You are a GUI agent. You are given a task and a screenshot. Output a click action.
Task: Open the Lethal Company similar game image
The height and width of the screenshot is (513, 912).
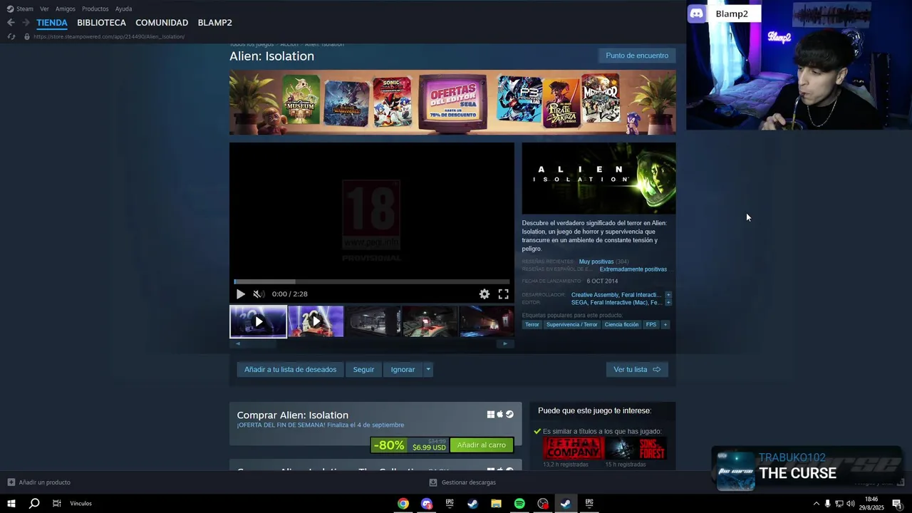click(x=574, y=448)
